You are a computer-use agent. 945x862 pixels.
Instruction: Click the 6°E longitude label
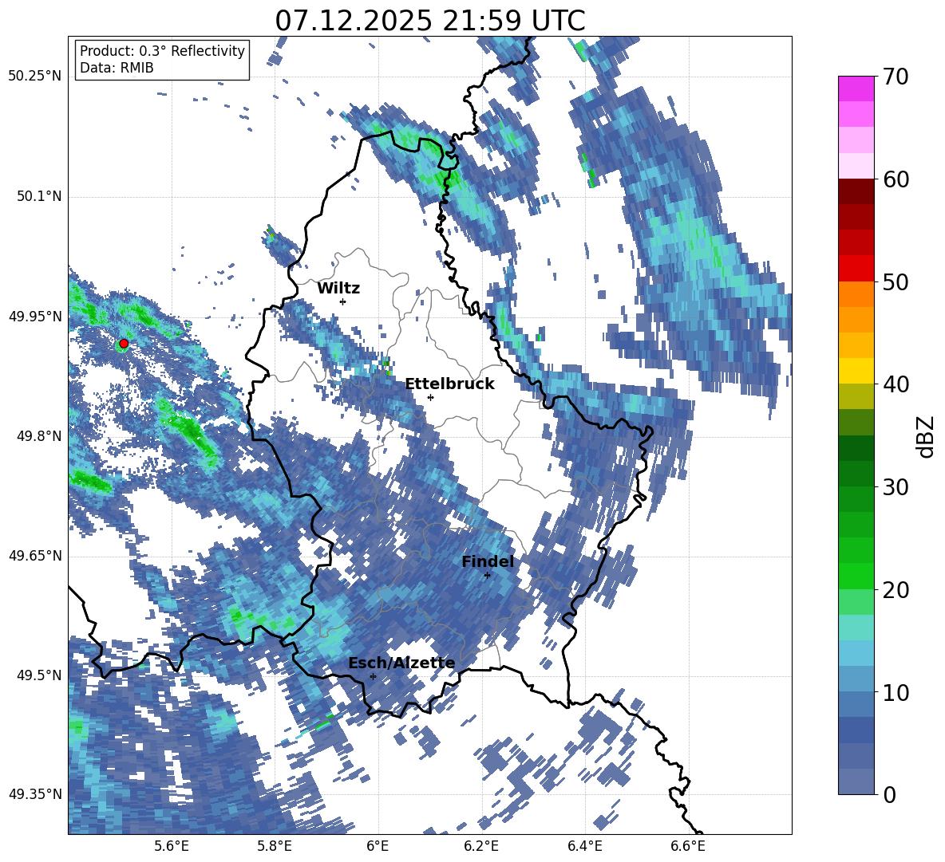(378, 846)
